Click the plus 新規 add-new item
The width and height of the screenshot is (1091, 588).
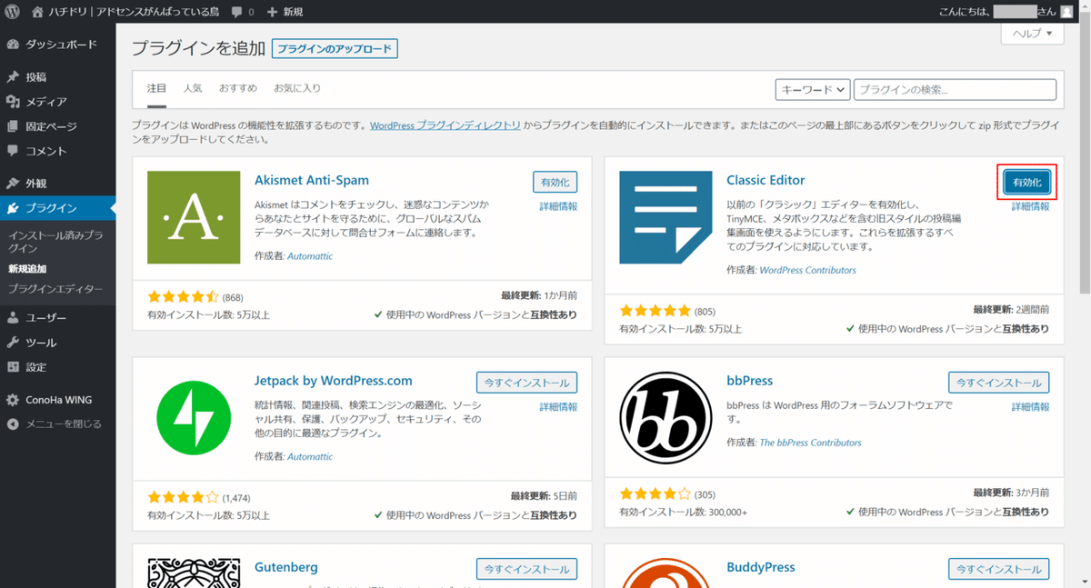tap(285, 12)
